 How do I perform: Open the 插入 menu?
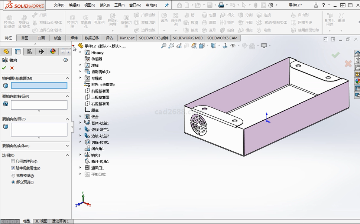(x=104, y=5)
